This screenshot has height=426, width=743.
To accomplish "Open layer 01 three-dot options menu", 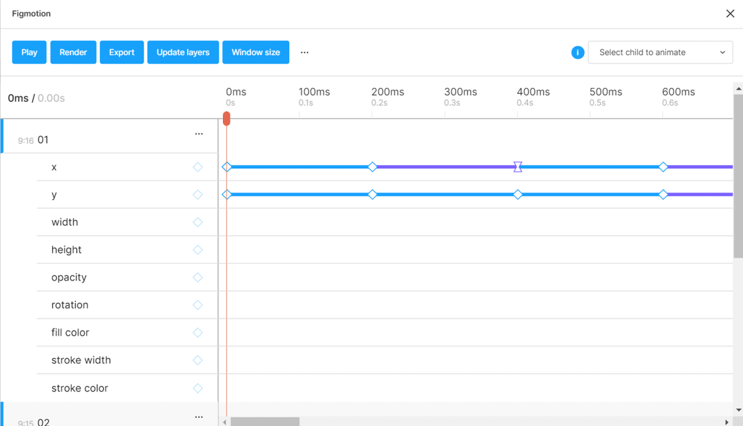I will (x=199, y=134).
